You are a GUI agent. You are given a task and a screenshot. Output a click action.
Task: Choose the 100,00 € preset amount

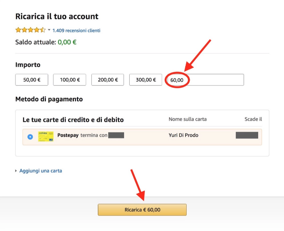(x=69, y=80)
